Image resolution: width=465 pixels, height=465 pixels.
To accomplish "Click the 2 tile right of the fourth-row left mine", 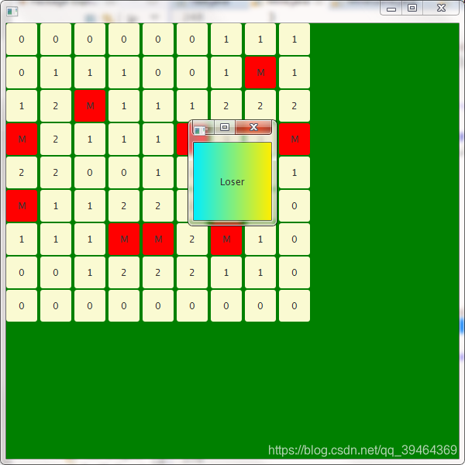I will point(56,139).
